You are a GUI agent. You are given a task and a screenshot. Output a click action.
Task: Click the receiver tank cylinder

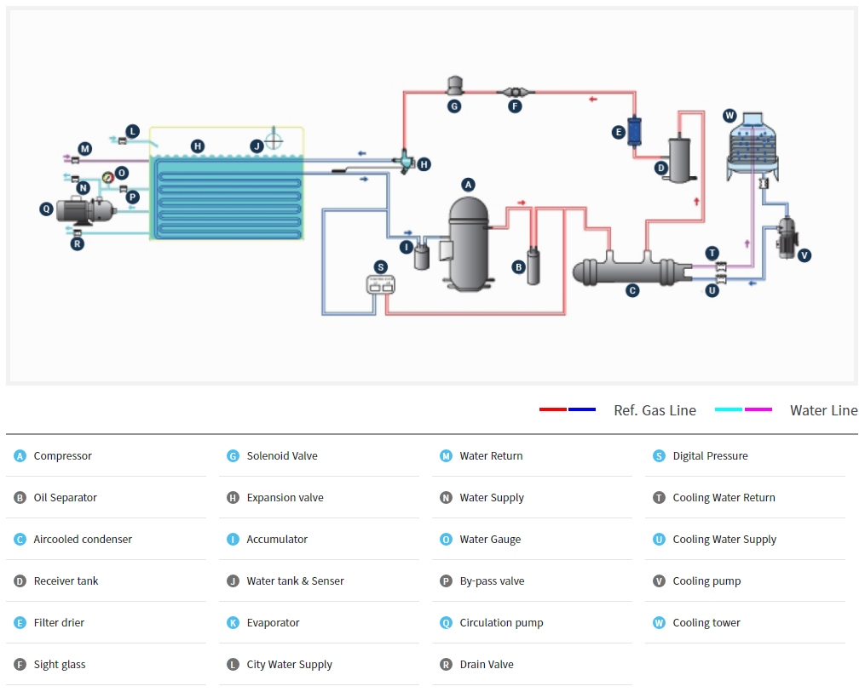pos(681,157)
